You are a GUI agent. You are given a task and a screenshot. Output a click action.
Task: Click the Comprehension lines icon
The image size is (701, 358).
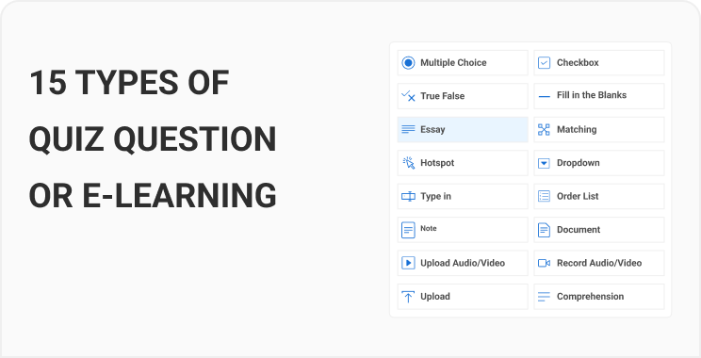pyautogui.click(x=544, y=297)
